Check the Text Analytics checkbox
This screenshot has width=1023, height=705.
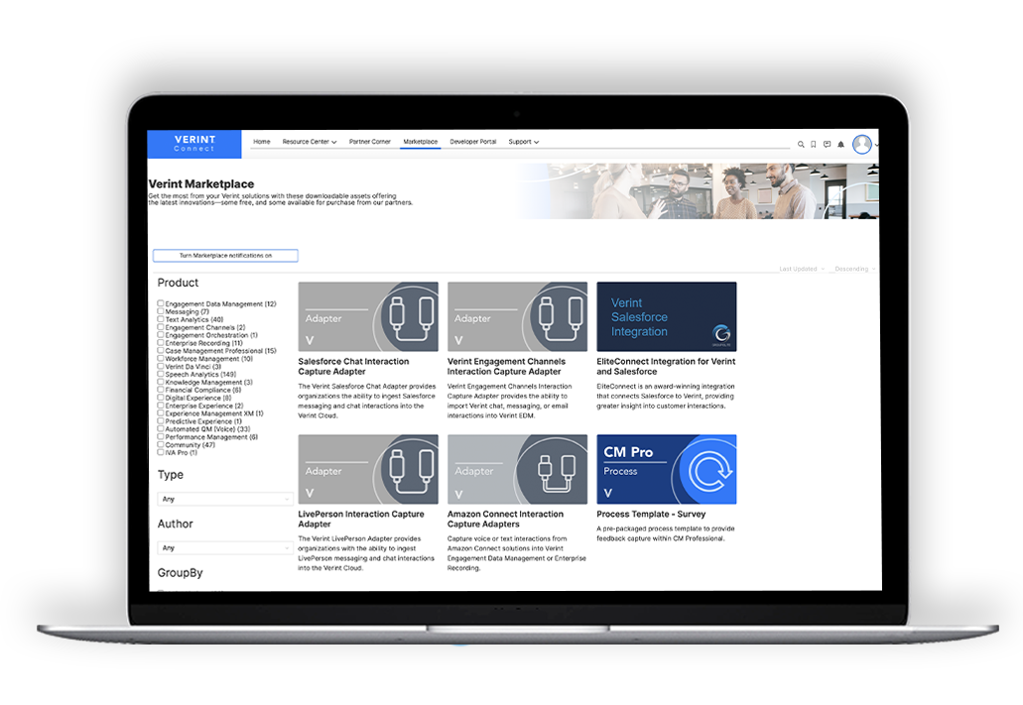point(161,319)
